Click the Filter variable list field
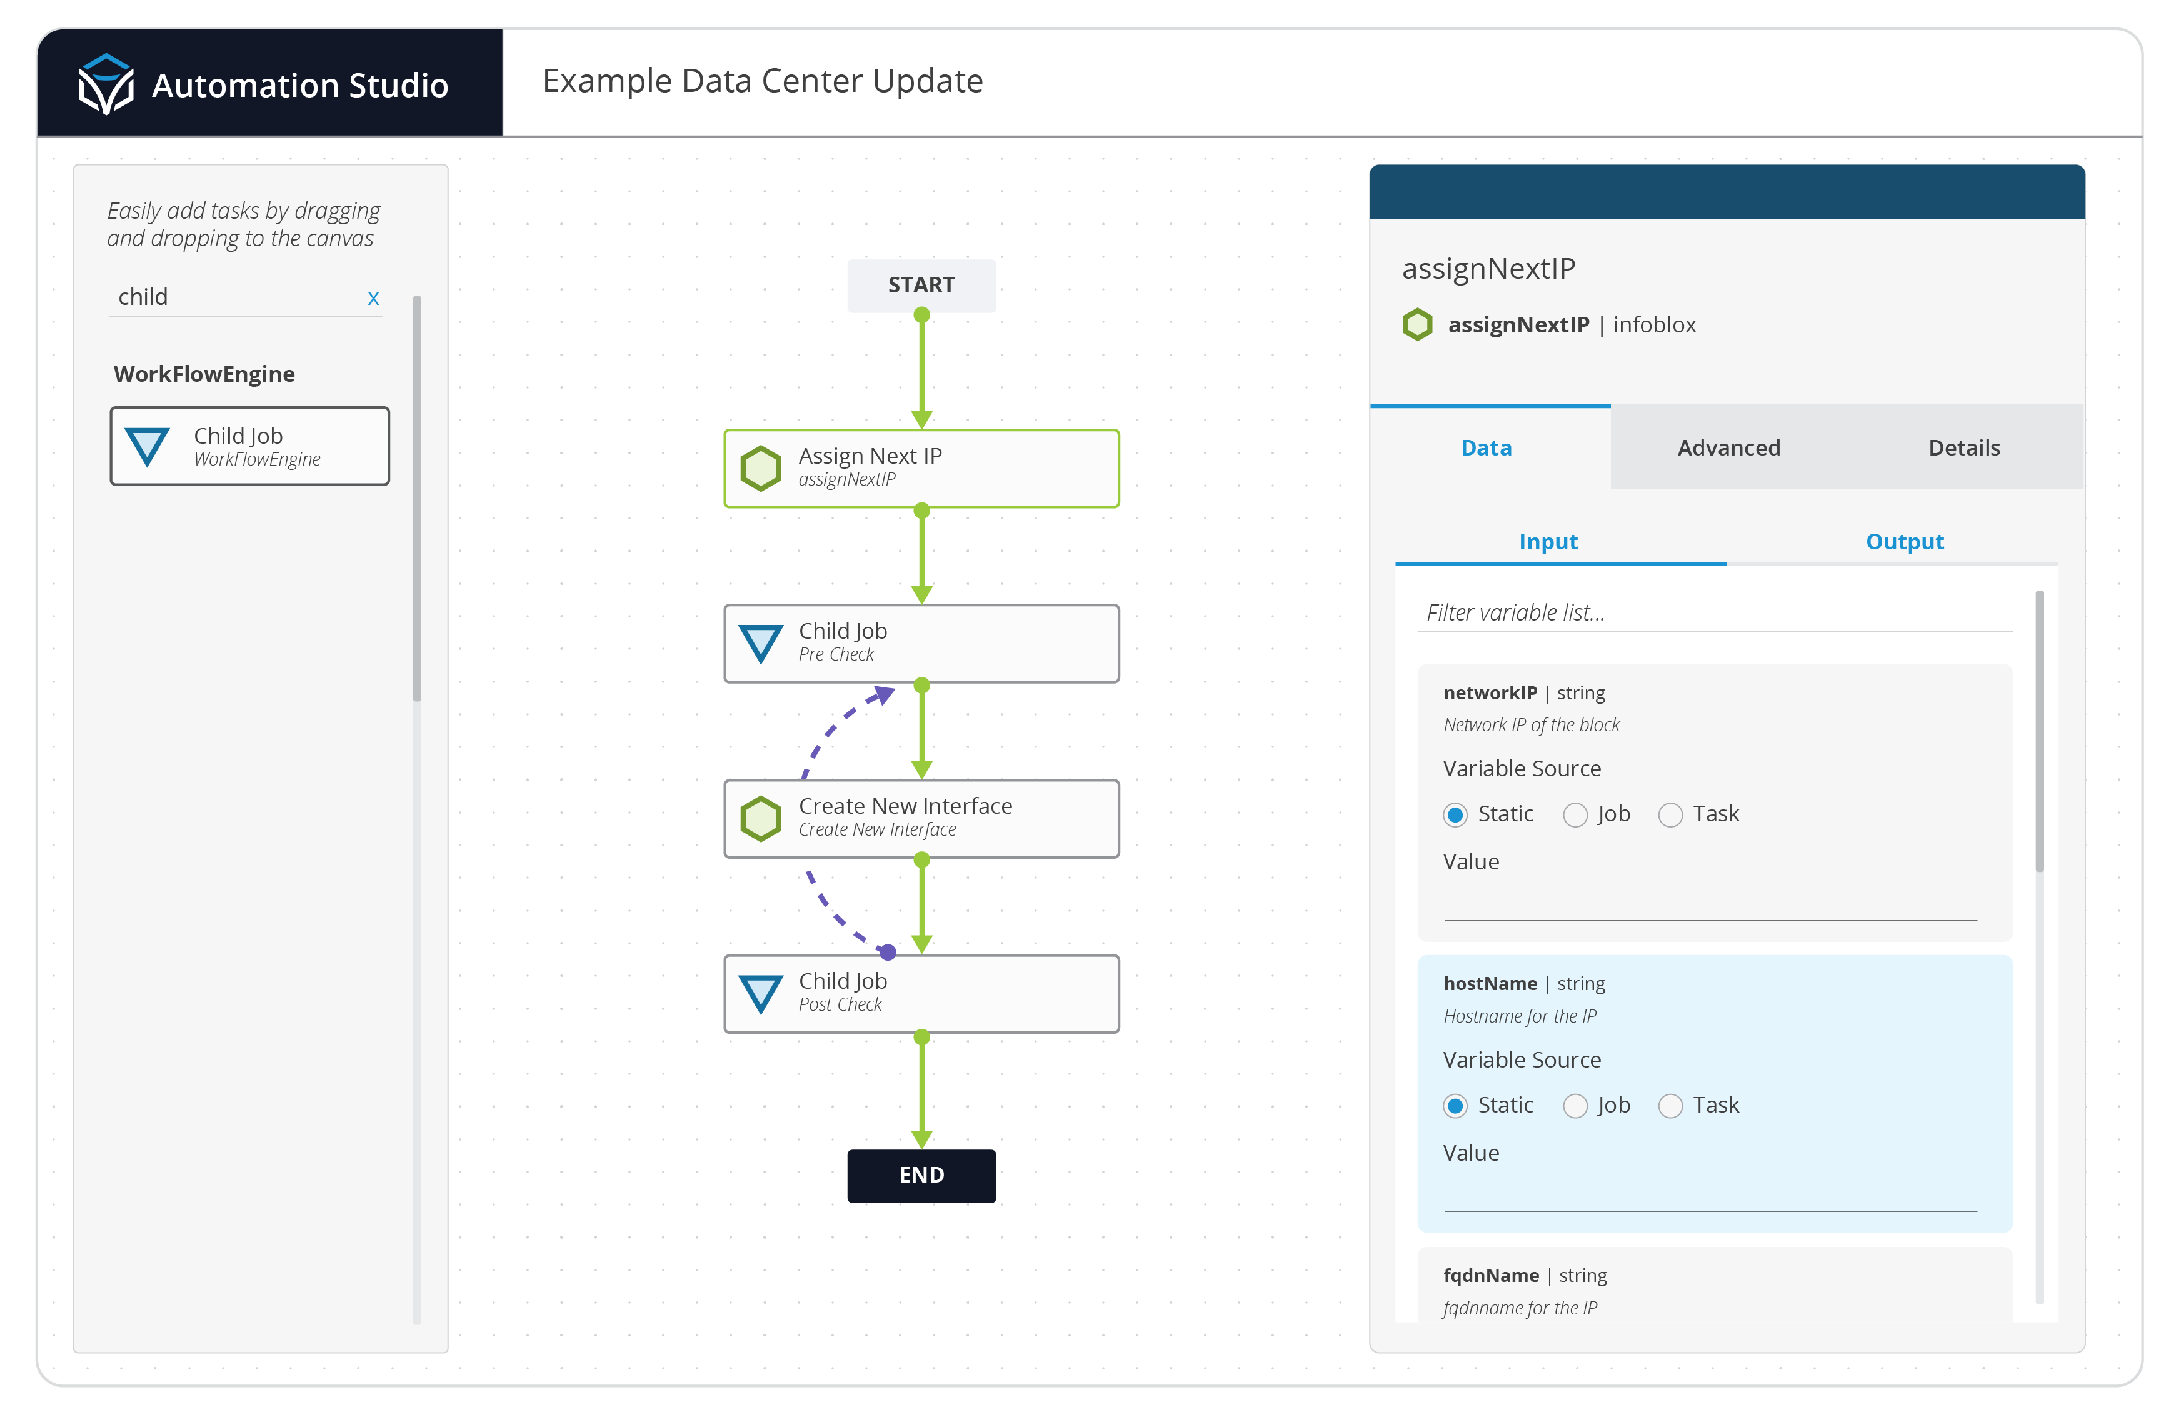The width and height of the screenshot is (2181, 1425). point(1713,612)
